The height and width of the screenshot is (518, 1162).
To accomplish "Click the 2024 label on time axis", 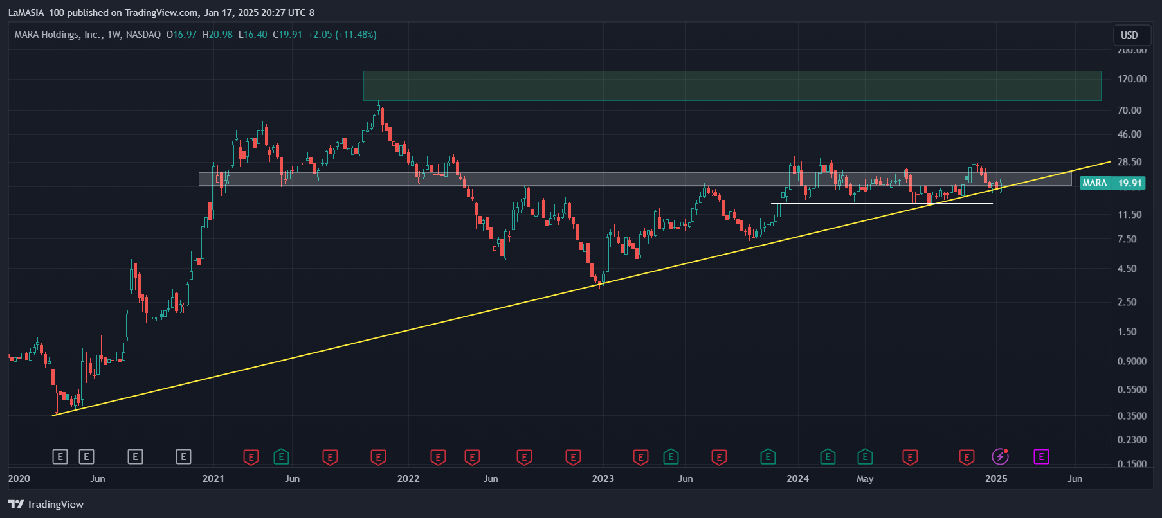I will coord(797,478).
